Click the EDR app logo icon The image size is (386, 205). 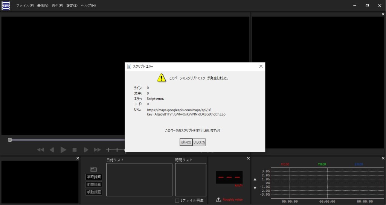6,5
